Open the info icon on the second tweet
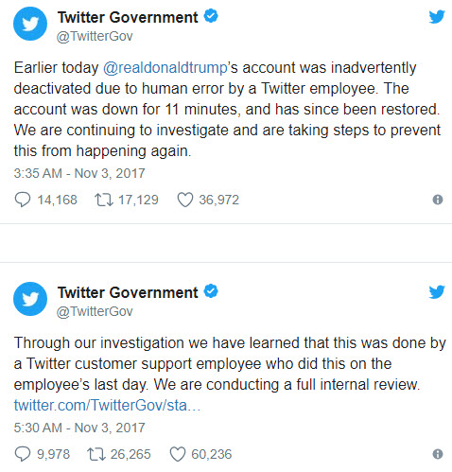 (x=438, y=454)
